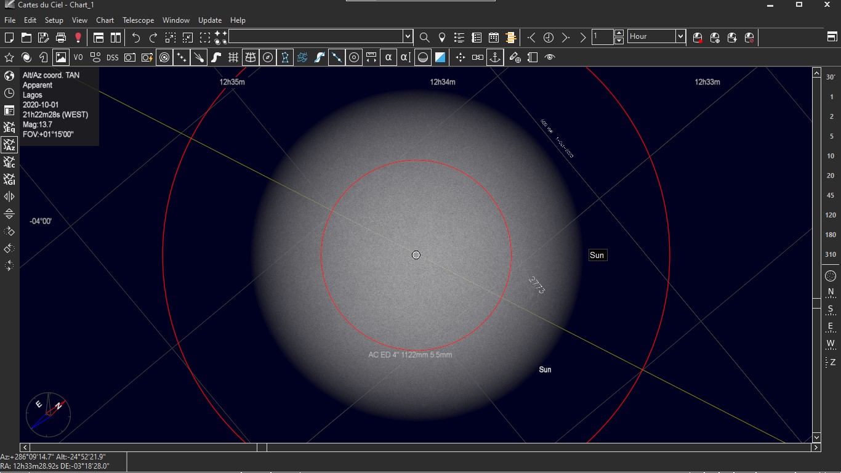Step time backward with left arrow

pos(531,38)
